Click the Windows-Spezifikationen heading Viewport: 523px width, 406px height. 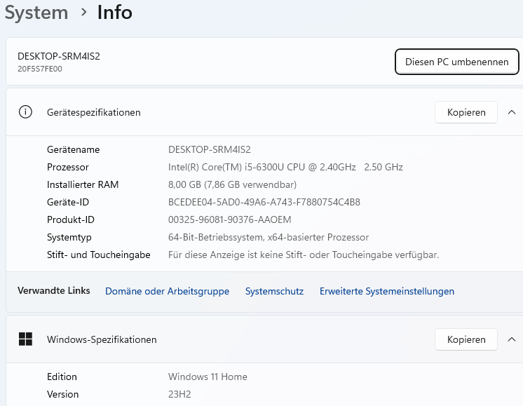coord(102,339)
